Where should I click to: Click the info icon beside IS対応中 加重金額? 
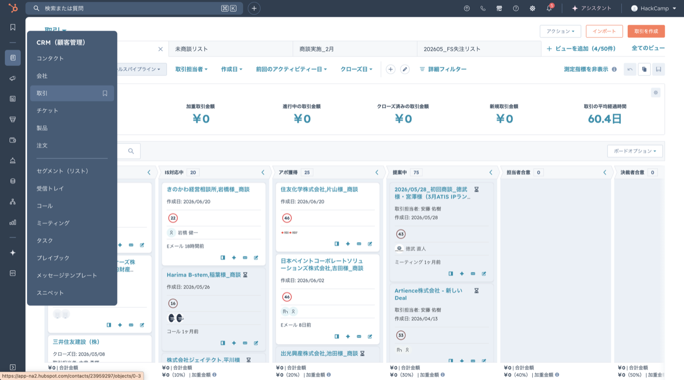coord(215,375)
